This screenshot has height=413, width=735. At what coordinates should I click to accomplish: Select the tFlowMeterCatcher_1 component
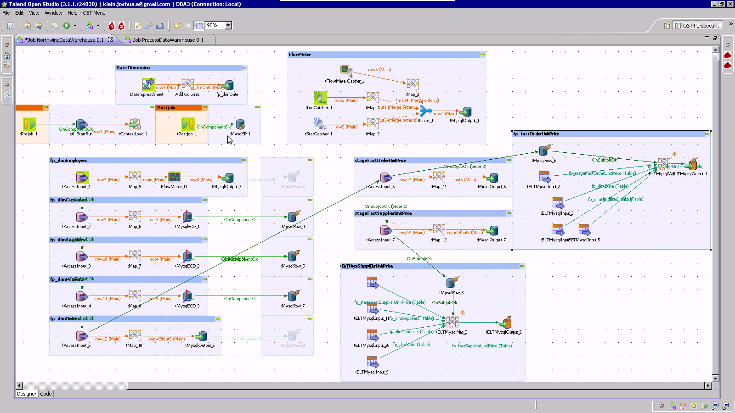pyautogui.click(x=346, y=71)
